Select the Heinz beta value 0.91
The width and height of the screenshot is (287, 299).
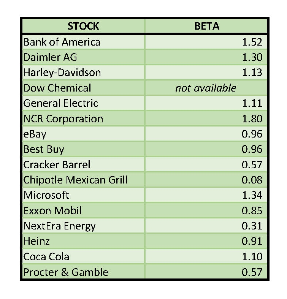click(252, 241)
